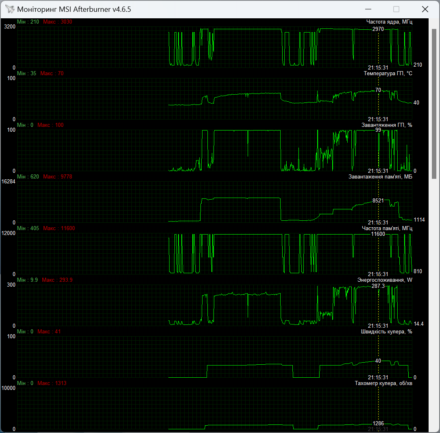Click 'Мін : 210' in core clock graph
Viewport: 440px width, 433px height.
pos(28,22)
